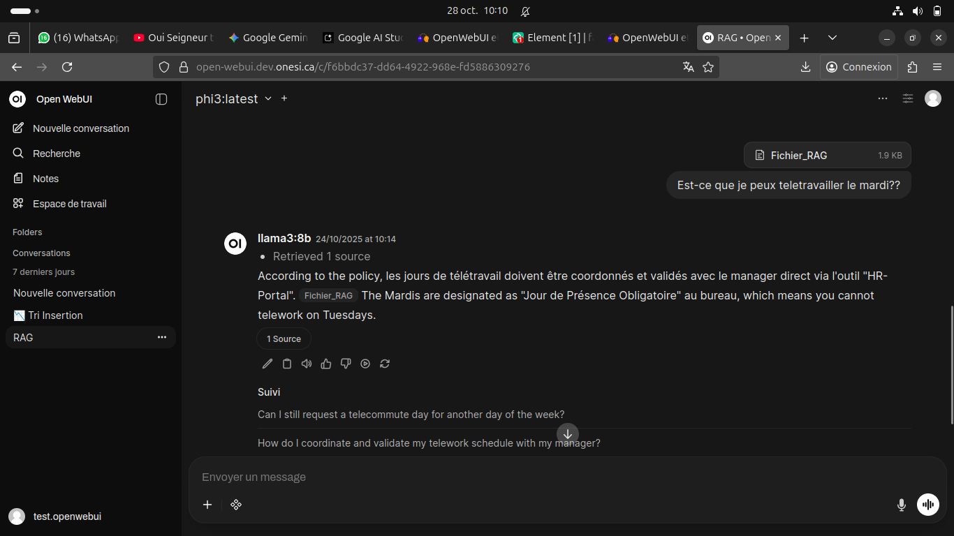Give thumbs up to the response
This screenshot has height=536, width=954.
[326, 364]
